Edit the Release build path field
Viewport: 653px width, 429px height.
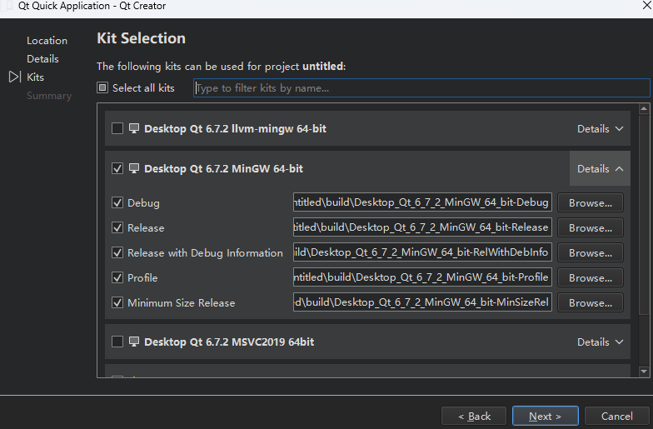click(422, 227)
